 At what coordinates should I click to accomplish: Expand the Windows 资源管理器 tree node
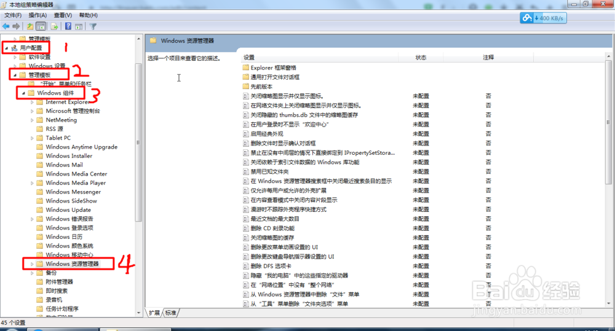pos(32,264)
